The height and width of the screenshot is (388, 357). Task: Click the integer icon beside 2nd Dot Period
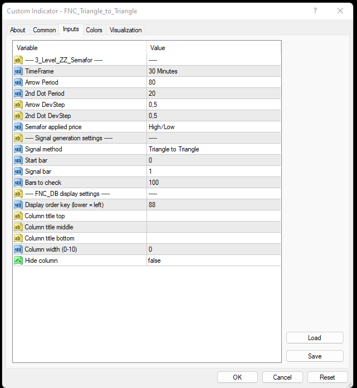pyautogui.click(x=18, y=94)
